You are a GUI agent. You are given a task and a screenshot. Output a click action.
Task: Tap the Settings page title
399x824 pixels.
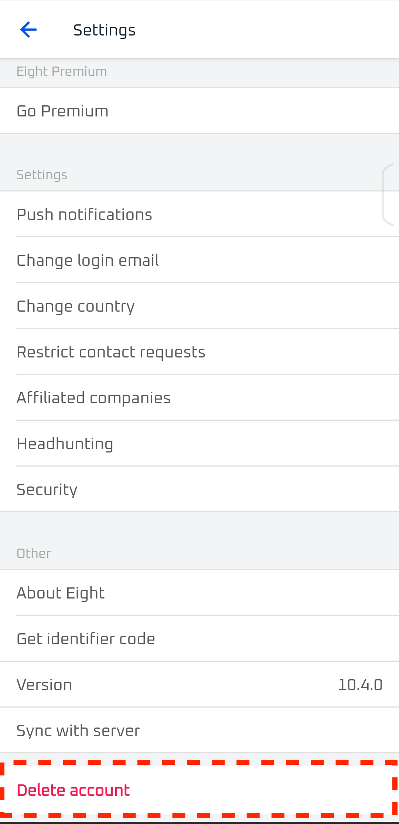104,30
